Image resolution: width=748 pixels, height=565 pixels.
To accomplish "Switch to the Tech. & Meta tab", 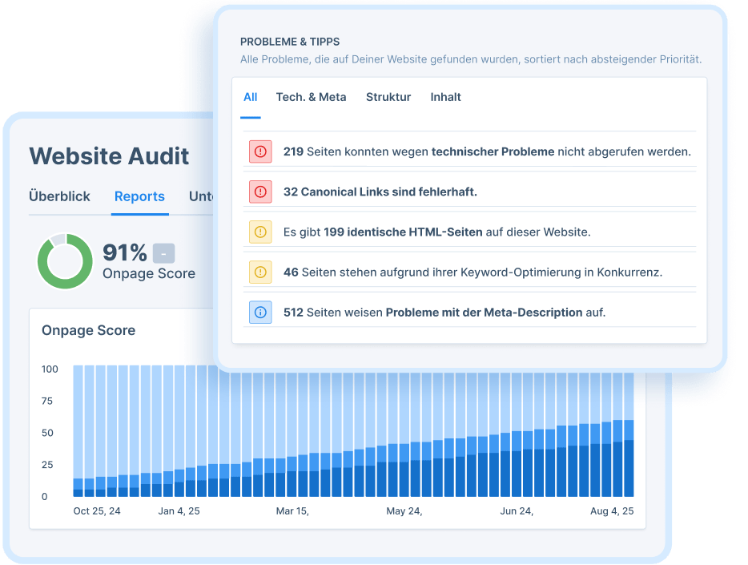I will [311, 97].
